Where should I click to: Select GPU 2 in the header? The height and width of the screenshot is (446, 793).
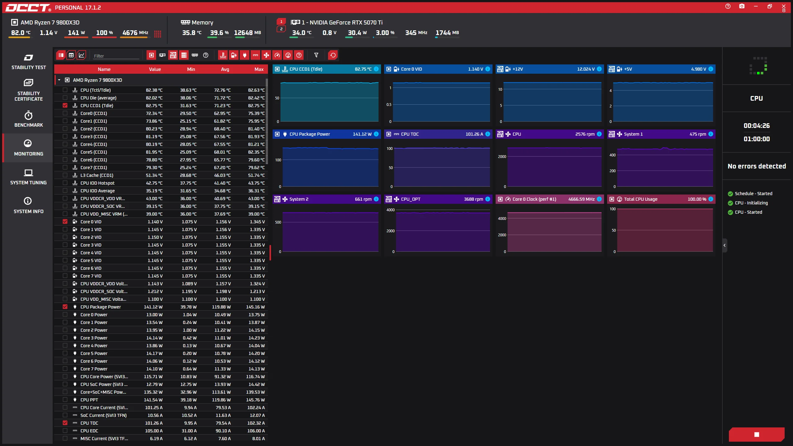(281, 29)
